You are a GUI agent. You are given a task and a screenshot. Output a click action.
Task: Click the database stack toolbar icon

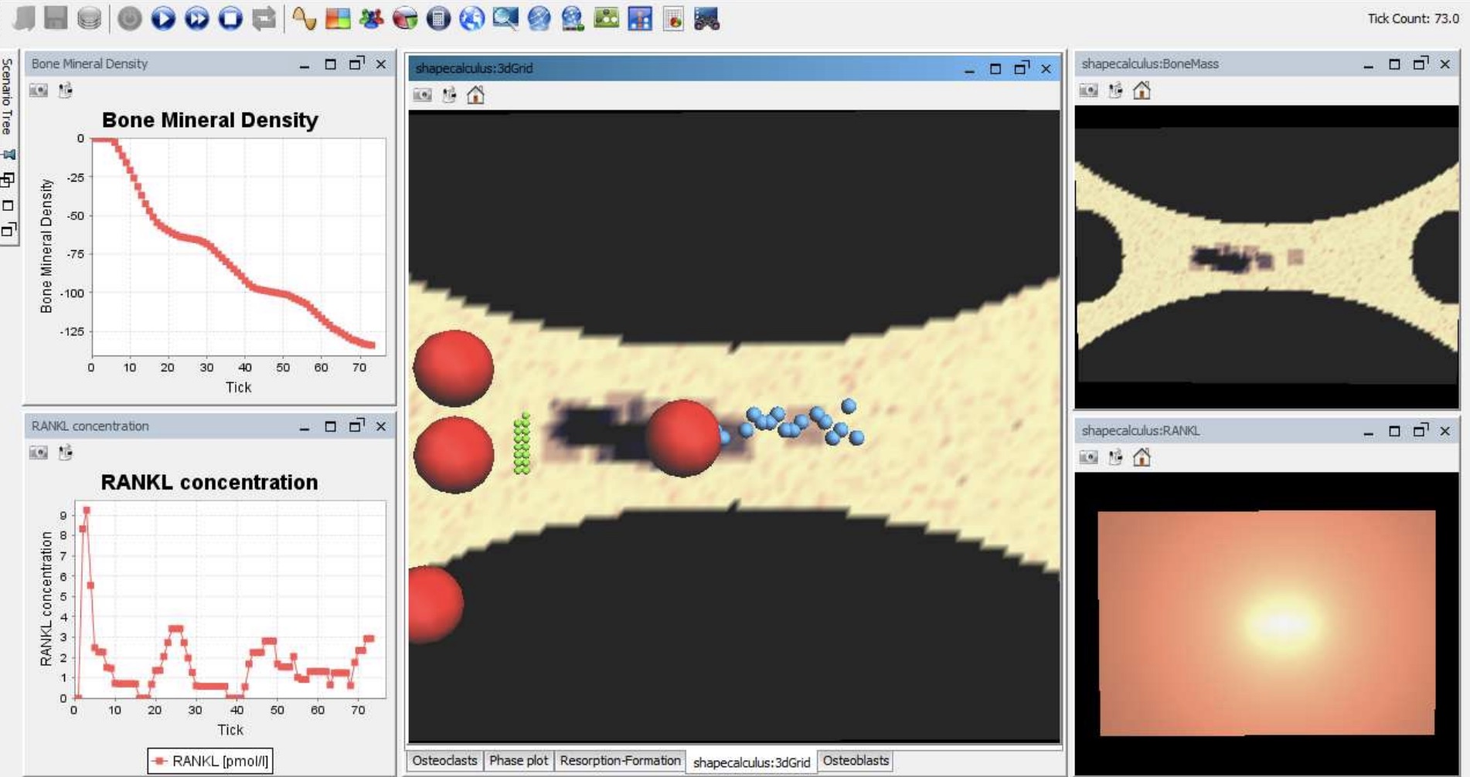click(90, 19)
